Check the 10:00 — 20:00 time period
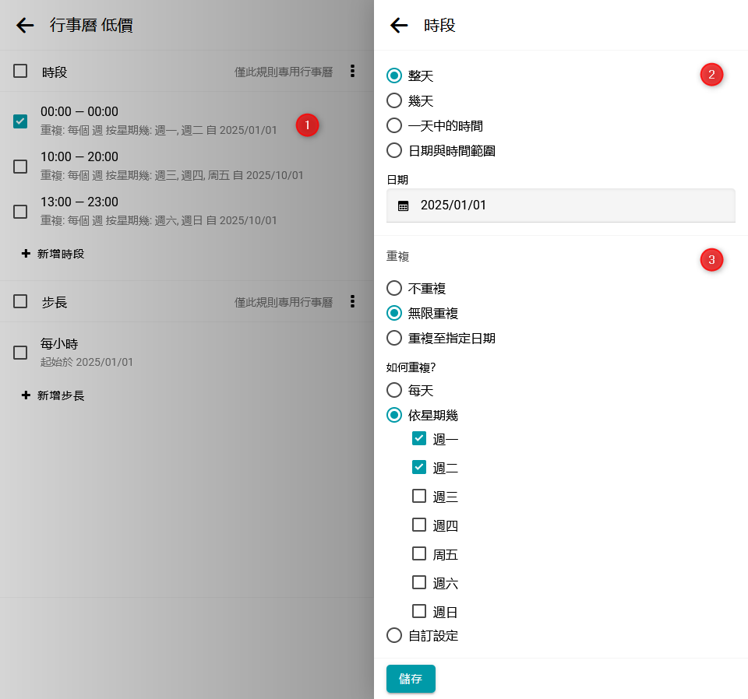The height and width of the screenshot is (699, 748). tap(20, 167)
